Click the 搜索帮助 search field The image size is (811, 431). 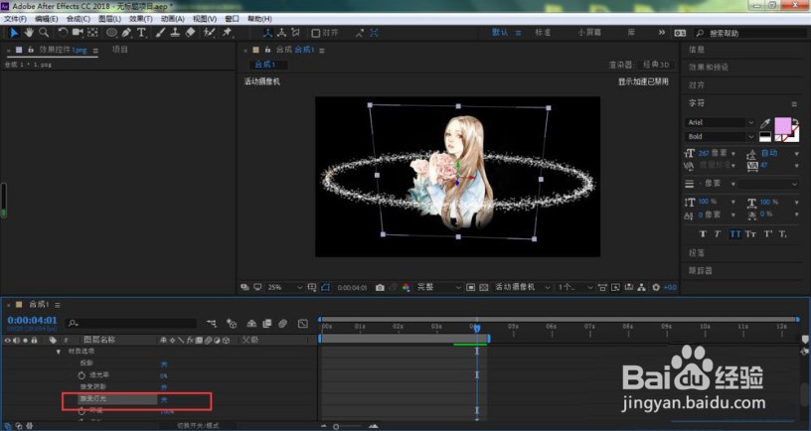pos(752,33)
